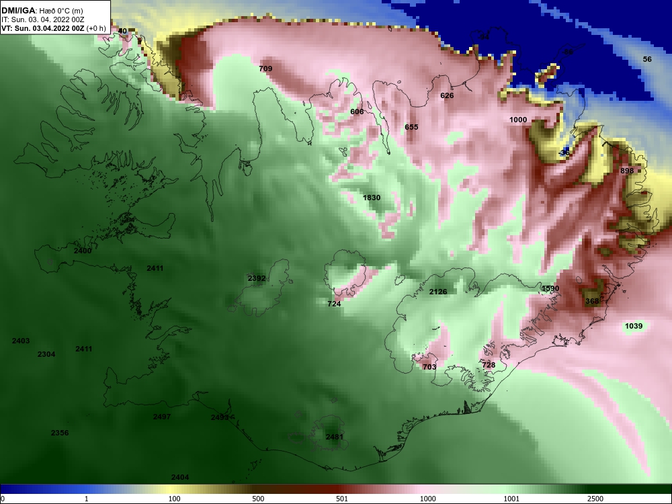The height and width of the screenshot is (504, 672).
Task: Click the map value 1590
Action: tap(550, 289)
